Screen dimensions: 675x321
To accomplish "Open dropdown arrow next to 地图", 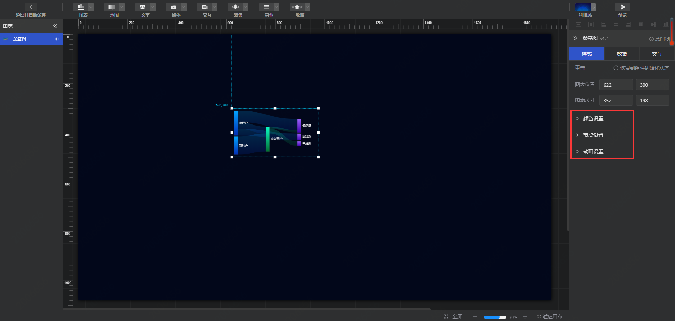I will (x=122, y=7).
